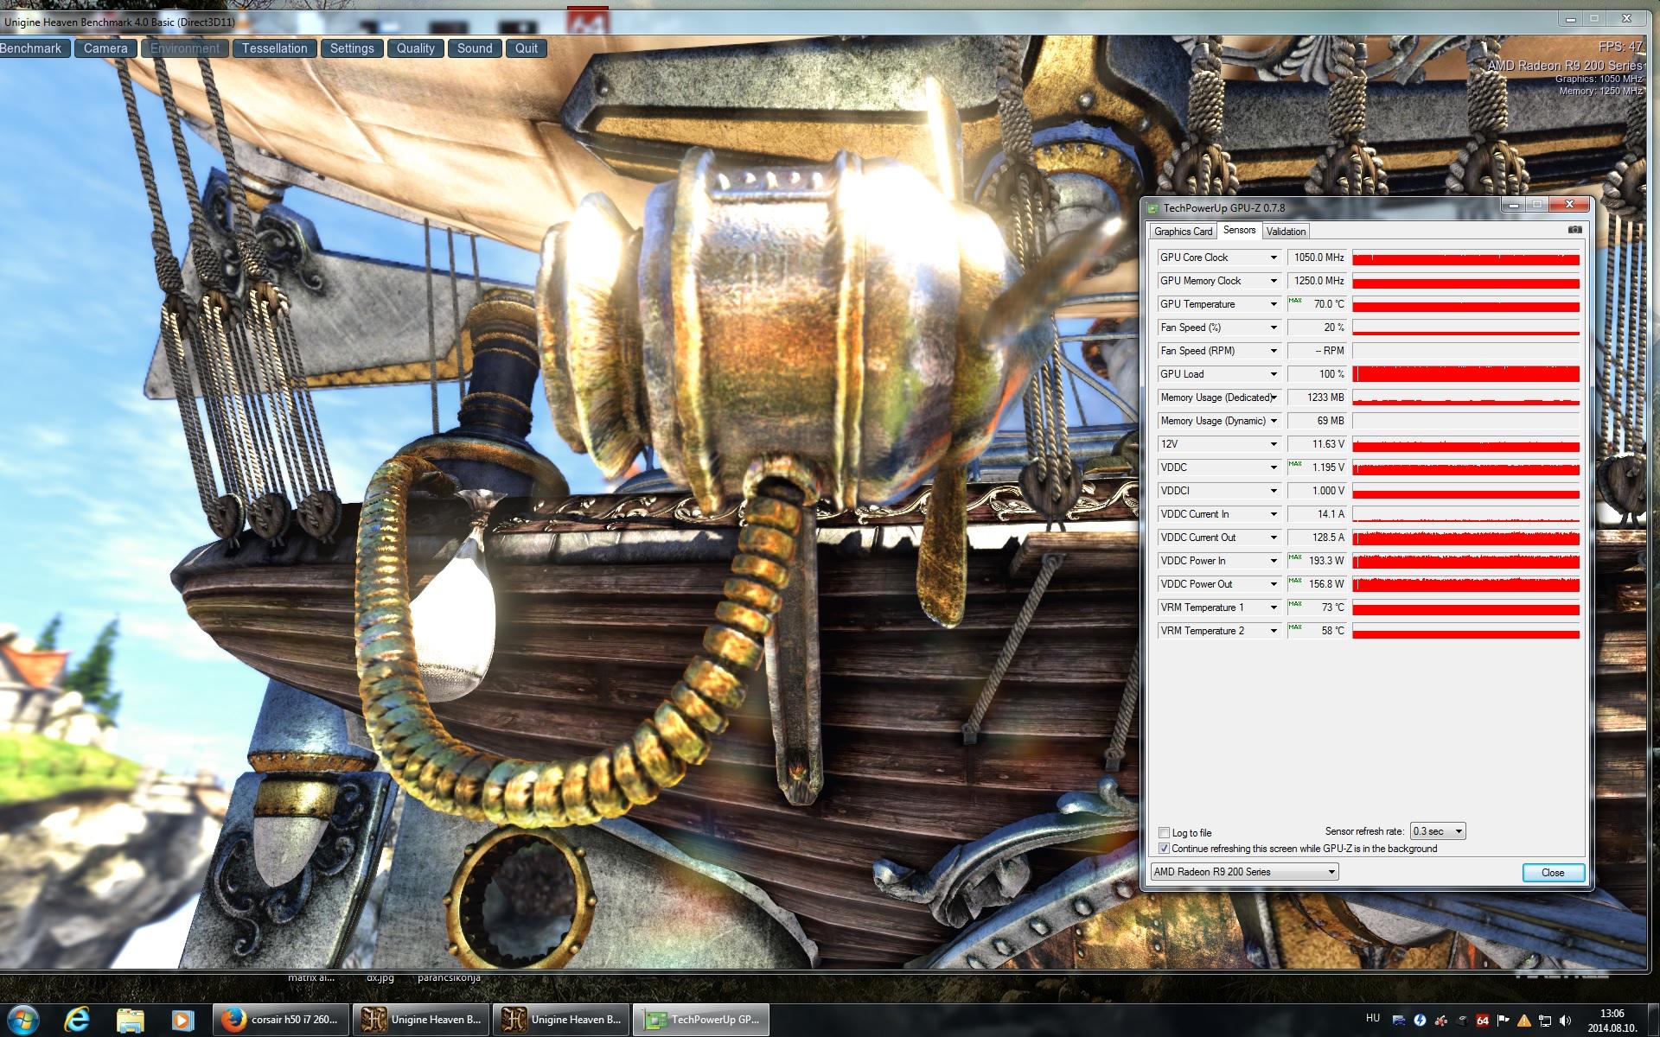
Task: Open Validation tab in GPU-Z
Action: pyautogui.click(x=1286, y=232)
